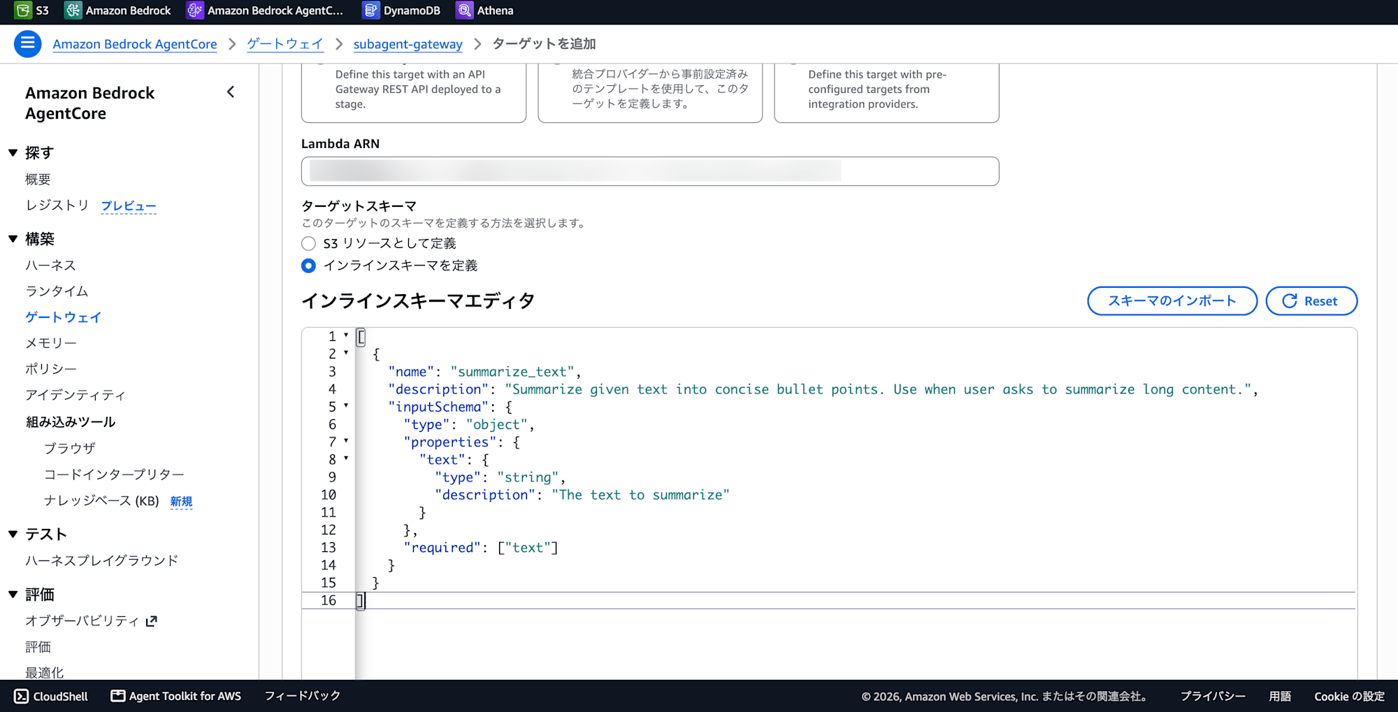
Task: Collapse the 探す sidebar section
Action: coord(13,153)
